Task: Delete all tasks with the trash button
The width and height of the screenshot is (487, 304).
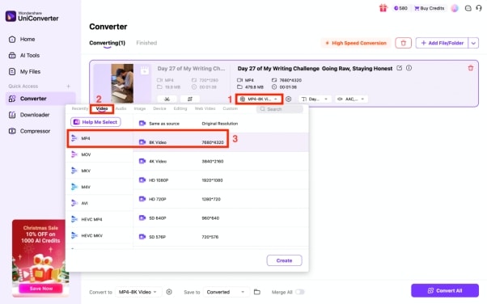Action: point(403,43)
